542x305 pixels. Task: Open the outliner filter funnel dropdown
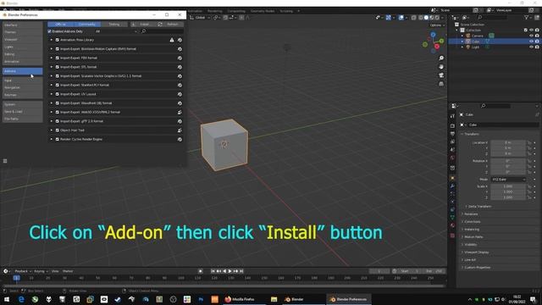528,17
